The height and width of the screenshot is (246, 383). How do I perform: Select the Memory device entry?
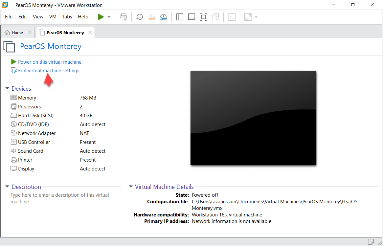click(27, 98)
